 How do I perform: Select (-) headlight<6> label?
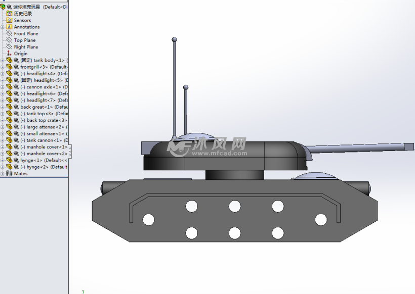click(38, 93)
